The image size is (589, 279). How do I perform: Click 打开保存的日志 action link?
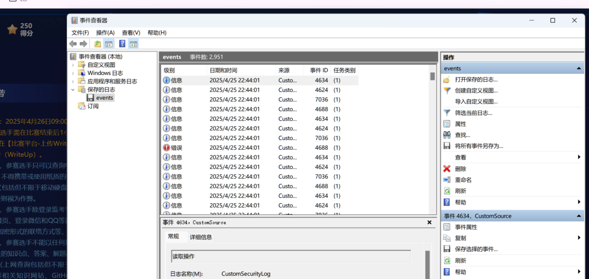[476, 80]
